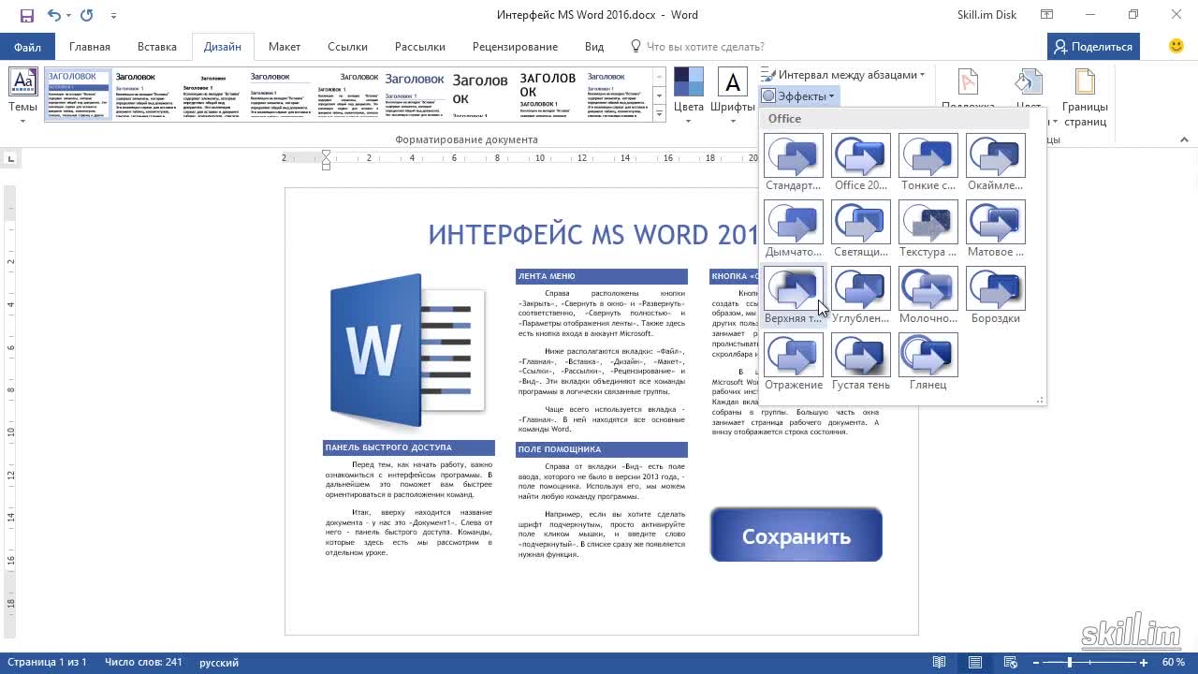Viewport: 1198px width, 674px height.
Task: Click the Сохранить button in the document
Action: coord(796,535)
